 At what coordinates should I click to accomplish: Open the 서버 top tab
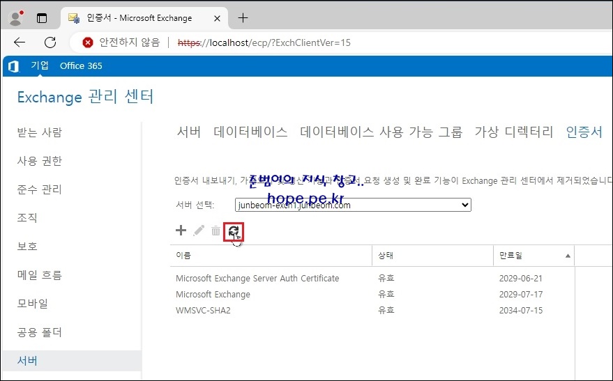pyautogui.click(x=189, y=132)
